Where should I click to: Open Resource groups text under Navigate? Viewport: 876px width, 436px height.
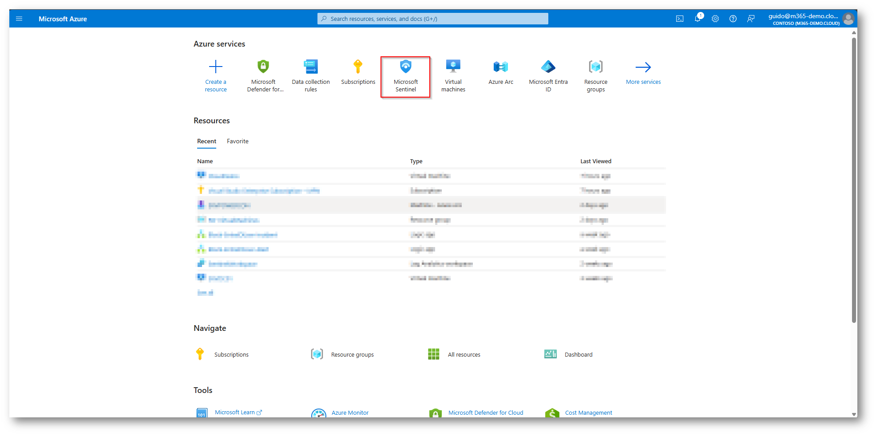[353, 354]
